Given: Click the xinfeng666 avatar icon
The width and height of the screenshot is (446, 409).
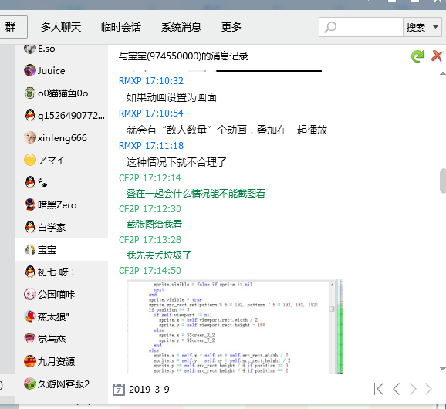Looking at the screenshot, I should (x=30, y=138).
